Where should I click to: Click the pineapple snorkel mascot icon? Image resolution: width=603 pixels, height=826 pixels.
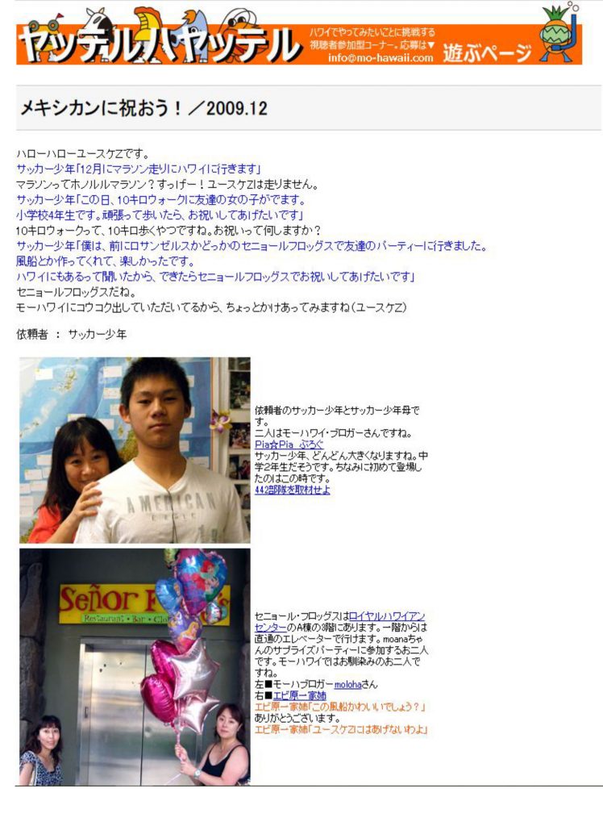point(558,32)
